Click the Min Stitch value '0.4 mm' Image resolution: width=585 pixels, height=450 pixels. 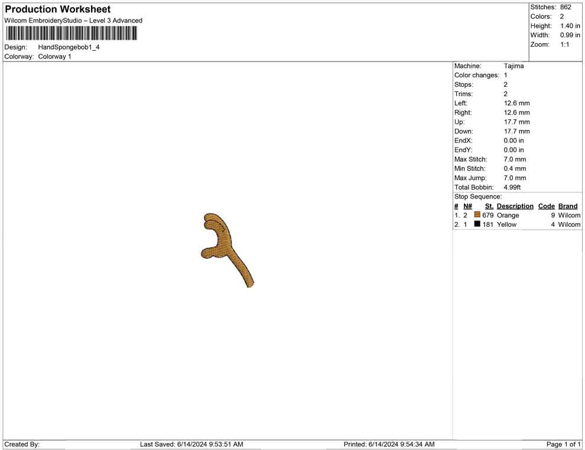point(515,168)
